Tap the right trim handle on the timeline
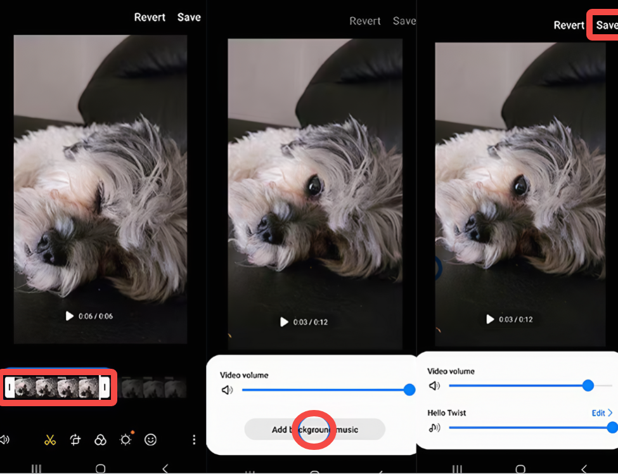The height and width of the screenshot is (474, 618). (104, 387)
